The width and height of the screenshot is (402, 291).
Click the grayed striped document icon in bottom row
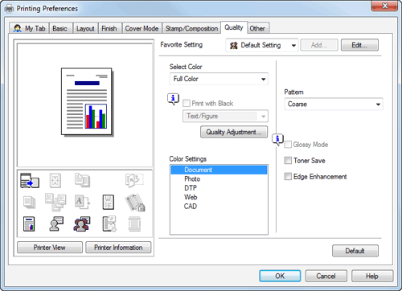134,224
